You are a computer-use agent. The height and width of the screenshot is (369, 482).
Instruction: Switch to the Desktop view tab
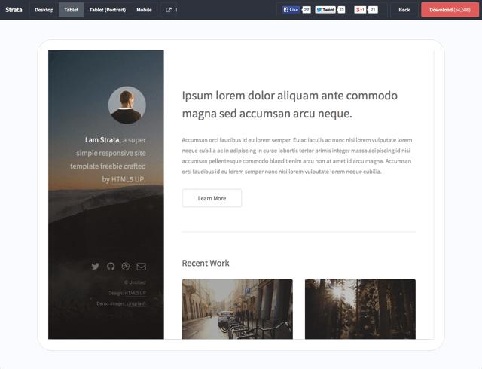click(44, 10)
